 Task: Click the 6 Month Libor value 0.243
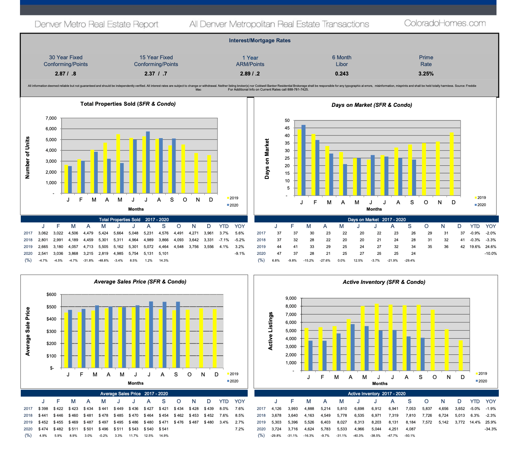pos(341,74)
